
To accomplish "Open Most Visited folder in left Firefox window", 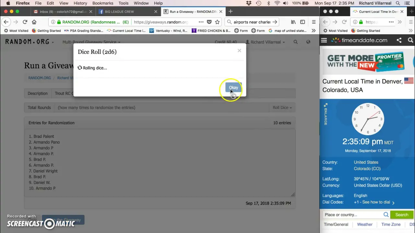I will 16,31.
